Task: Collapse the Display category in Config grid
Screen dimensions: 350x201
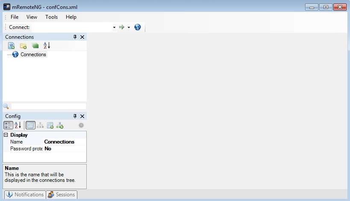Action: [6, 135]
